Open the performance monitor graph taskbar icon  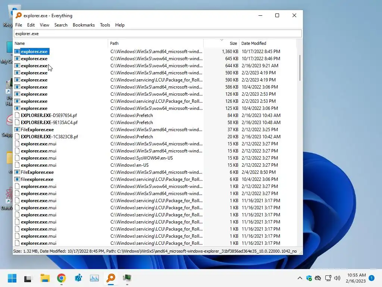(94, 278)
